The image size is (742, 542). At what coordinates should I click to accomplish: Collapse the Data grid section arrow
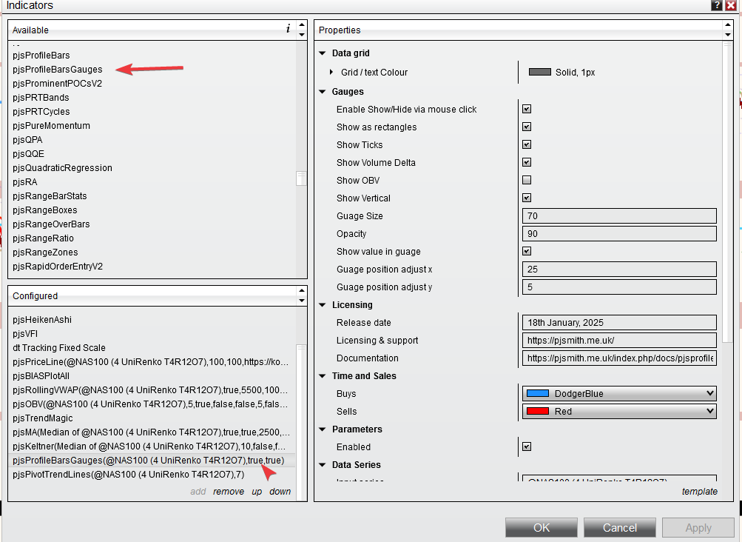click(x=323, y=53)
